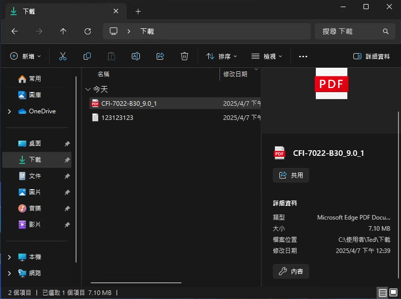The height and width of the screenshot is (299, 401).
Task: Click the Copy icon in toolbar
Action: click(87, 56)
